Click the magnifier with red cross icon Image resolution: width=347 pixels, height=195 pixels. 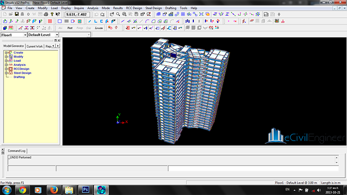coord(149,14)
